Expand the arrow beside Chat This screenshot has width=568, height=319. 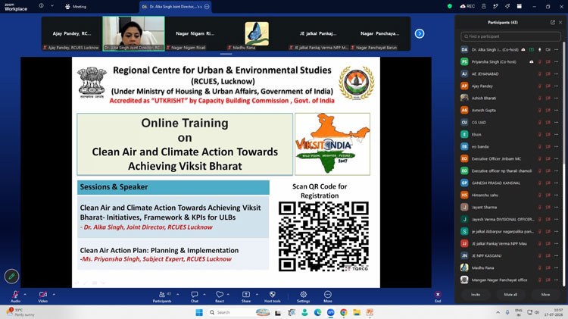204,294
